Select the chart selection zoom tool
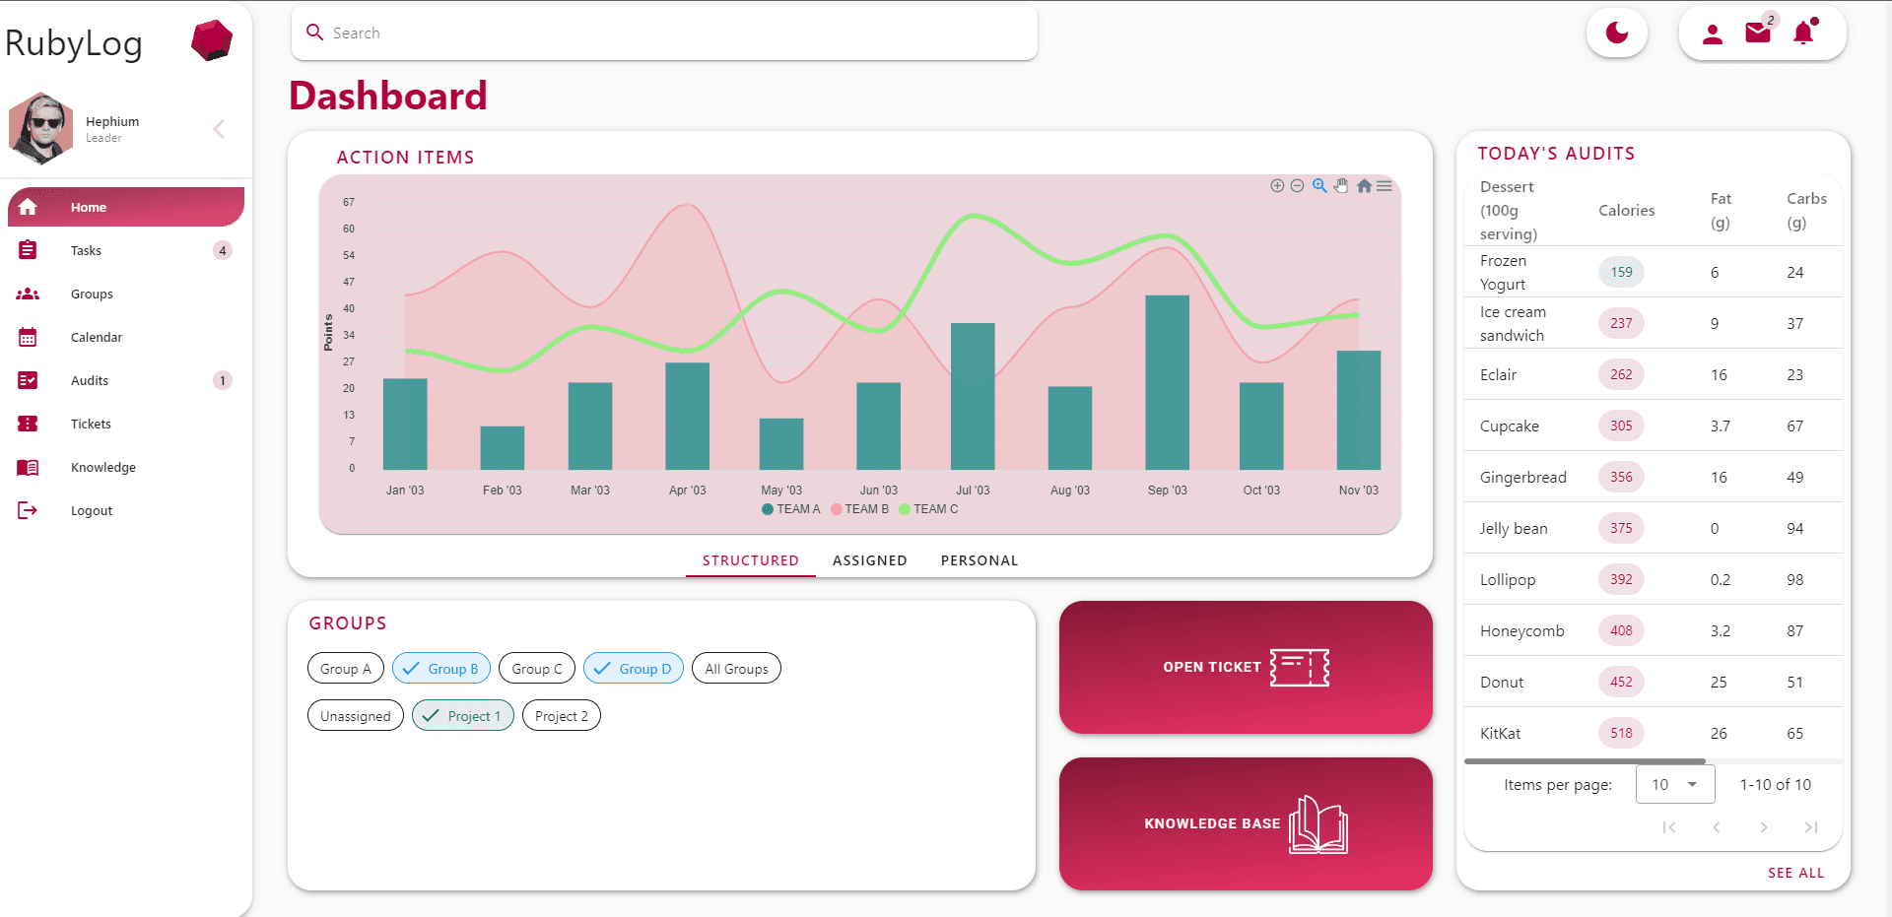 coord(1319,185)
